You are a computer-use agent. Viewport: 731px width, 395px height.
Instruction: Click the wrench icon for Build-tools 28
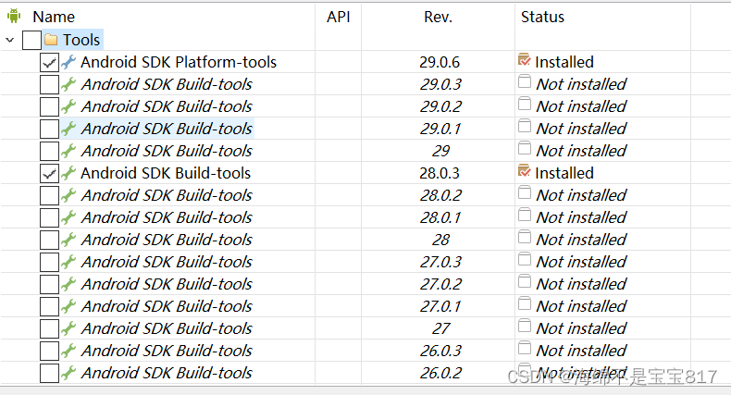68,240
